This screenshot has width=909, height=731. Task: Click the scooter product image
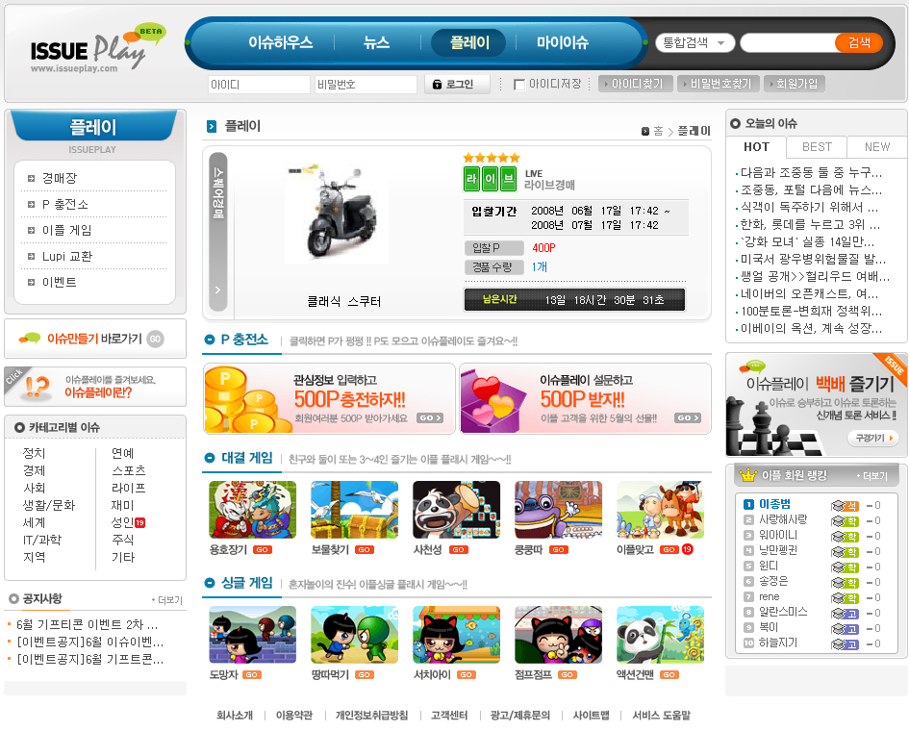338,214
